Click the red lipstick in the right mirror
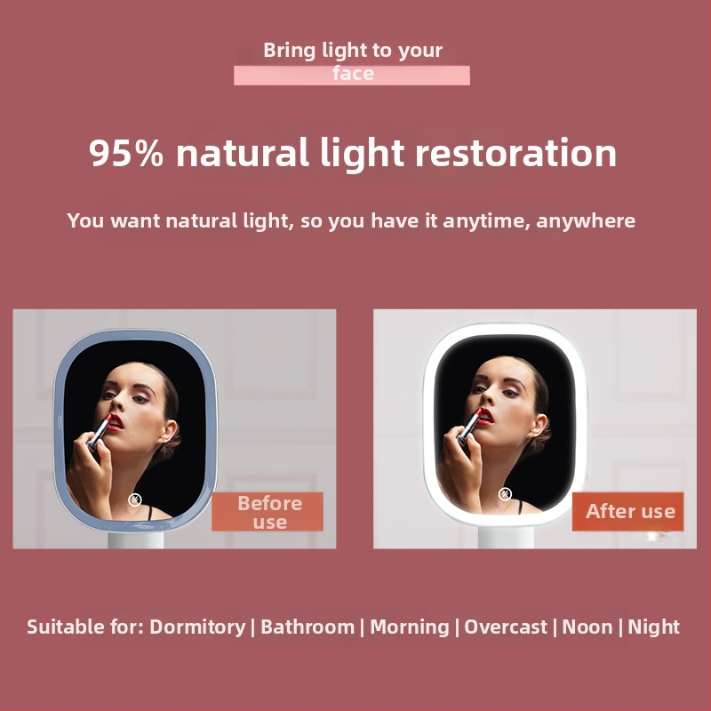711x711 pixels. tap(470, 427)
